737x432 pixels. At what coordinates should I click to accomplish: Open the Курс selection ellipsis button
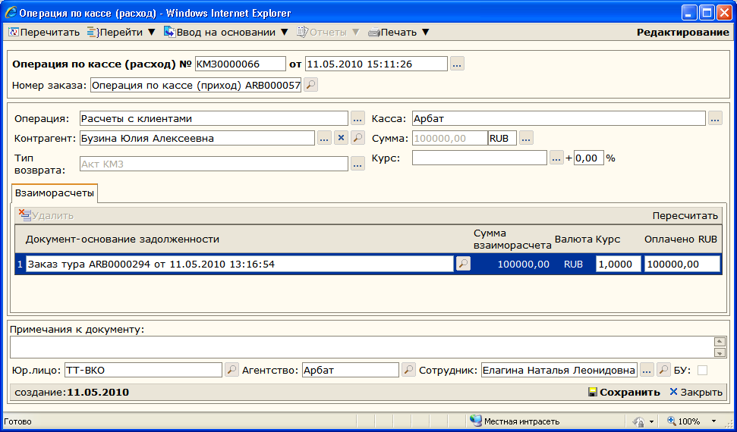point(556,158)
